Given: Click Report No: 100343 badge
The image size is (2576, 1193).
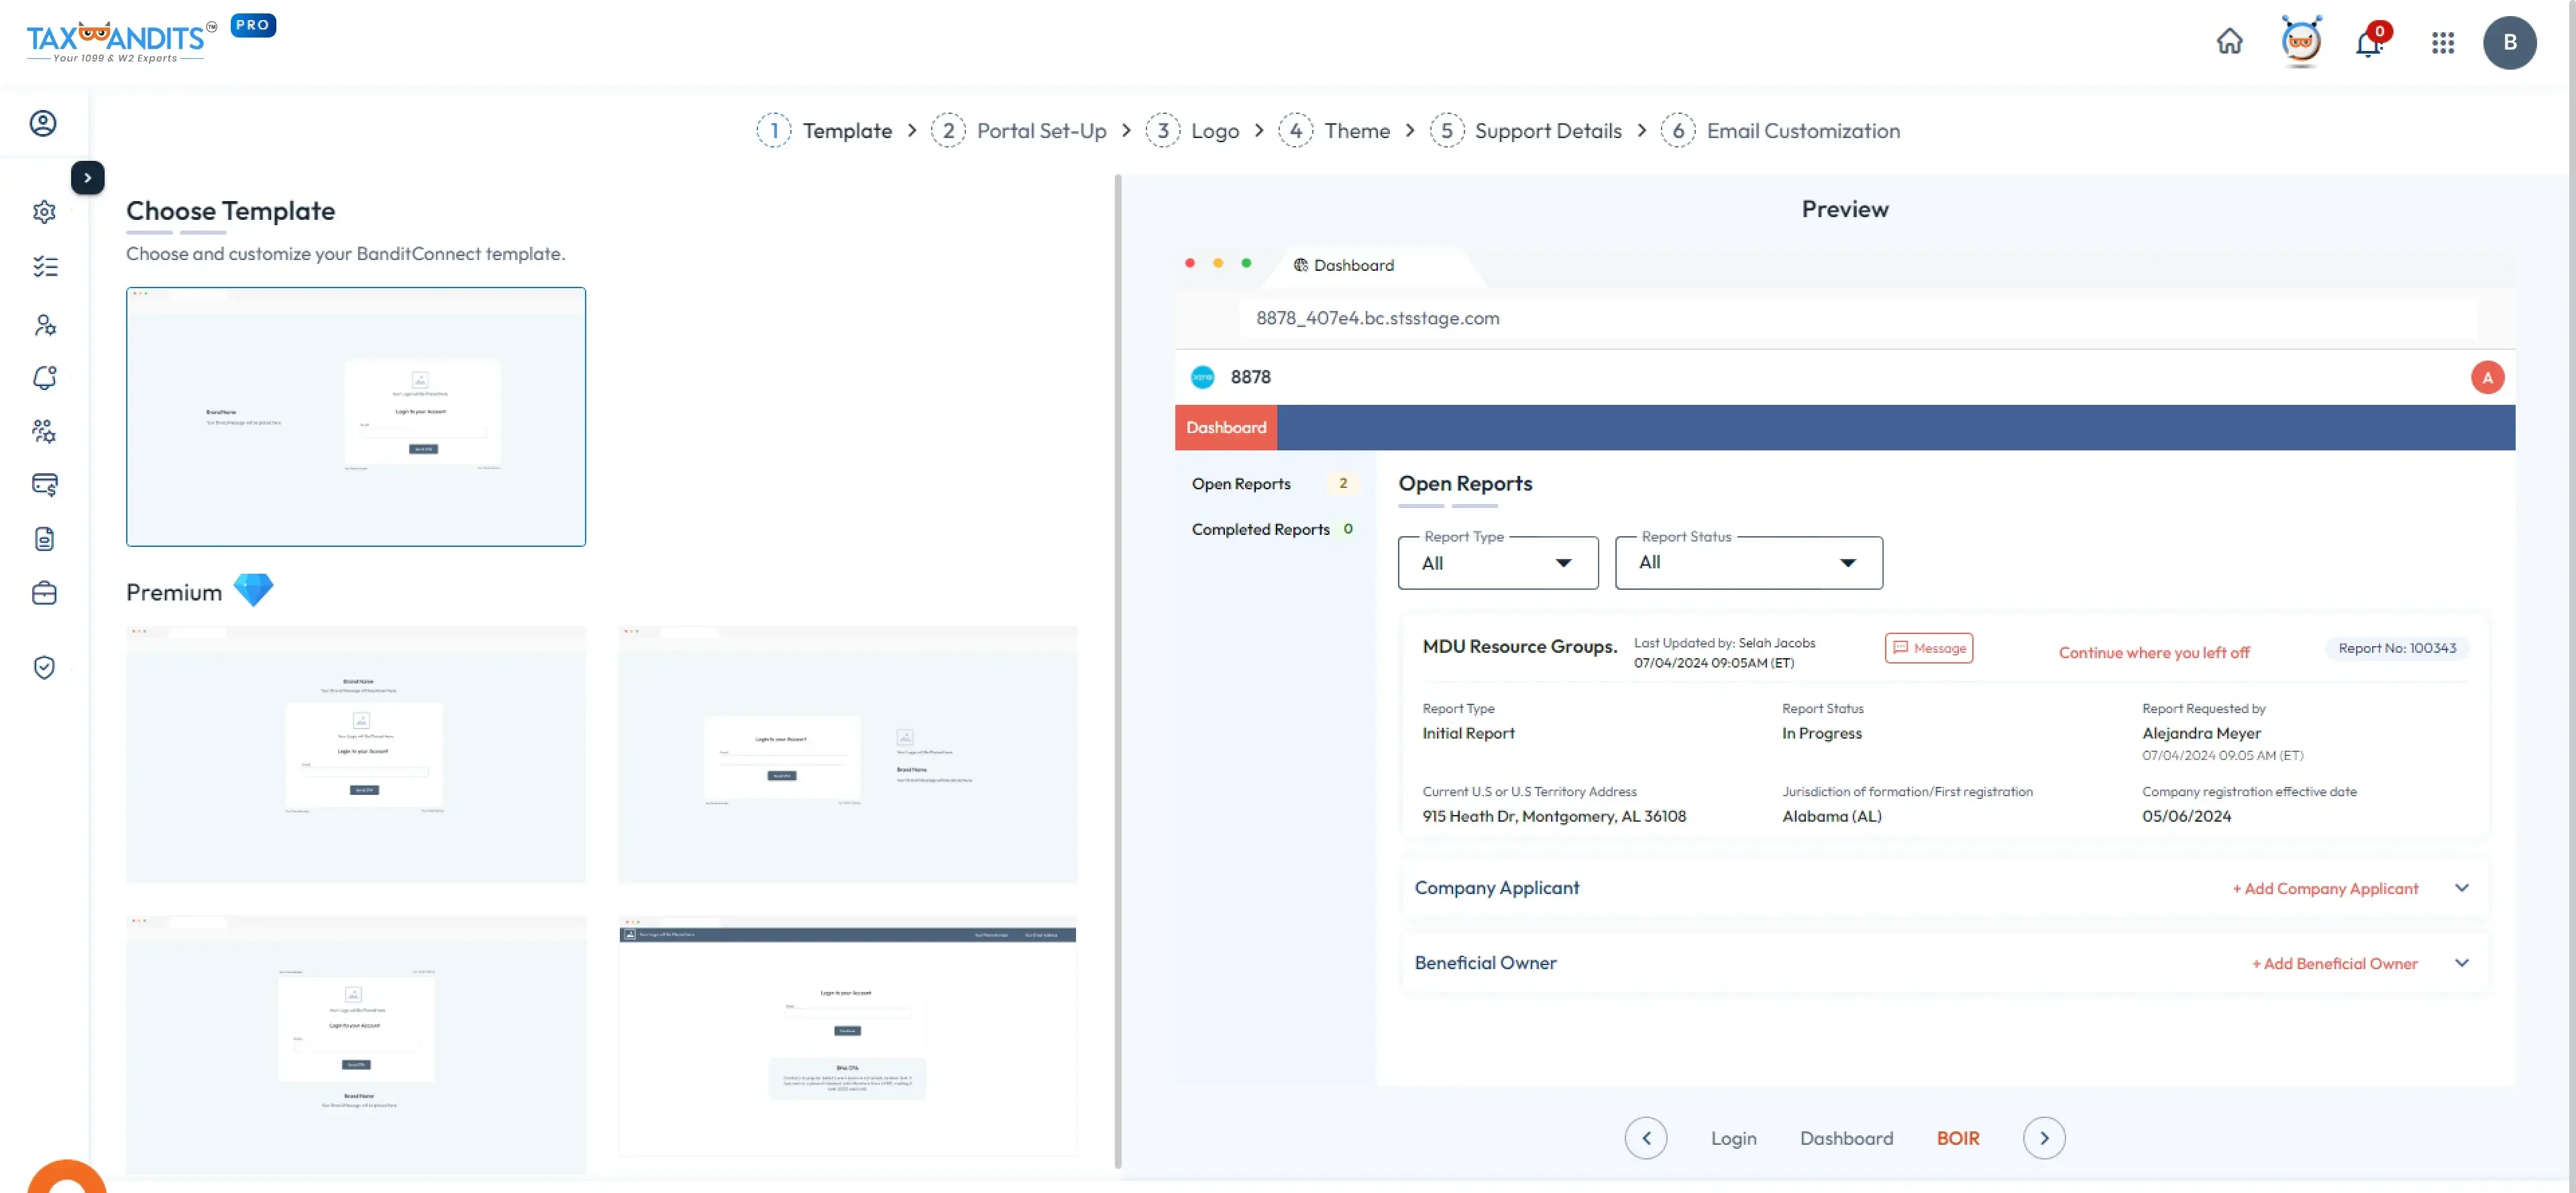Looking at the screenshot, I should click(2396, 649).
